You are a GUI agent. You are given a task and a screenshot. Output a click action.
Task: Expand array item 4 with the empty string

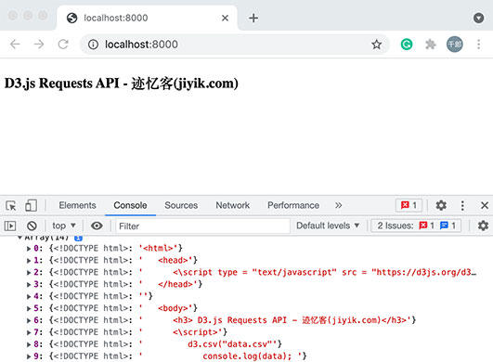[29, 296]
